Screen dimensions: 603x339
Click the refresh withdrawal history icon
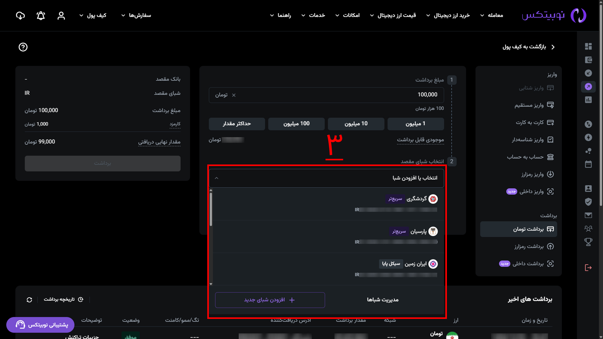pos(30,300)
